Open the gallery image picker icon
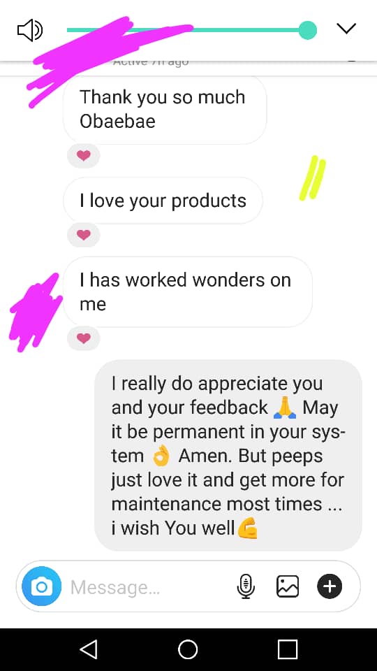The image size is (377, 671). (x=288, y=586)
